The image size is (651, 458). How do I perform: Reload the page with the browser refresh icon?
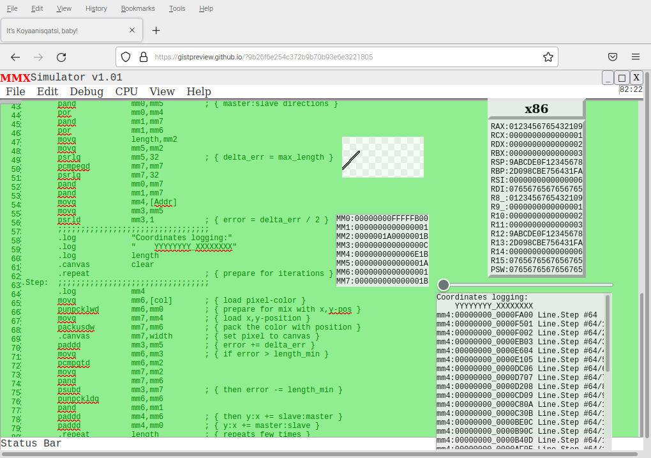[x=61, y=57]
